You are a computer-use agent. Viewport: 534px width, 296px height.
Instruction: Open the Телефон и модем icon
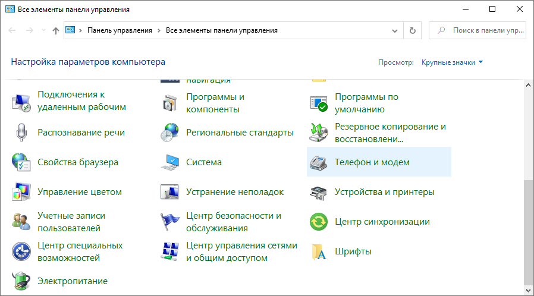coord(319,162)
